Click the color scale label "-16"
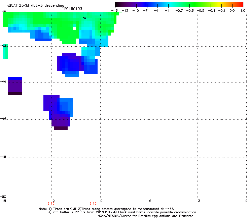249x218 pixels. (114, 11)
